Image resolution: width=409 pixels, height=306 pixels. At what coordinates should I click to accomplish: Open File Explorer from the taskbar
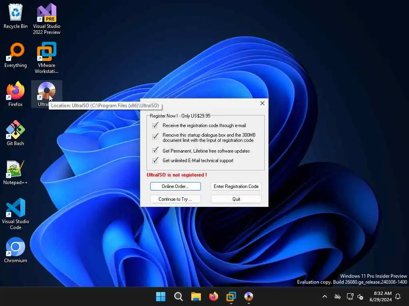point(196,296)
